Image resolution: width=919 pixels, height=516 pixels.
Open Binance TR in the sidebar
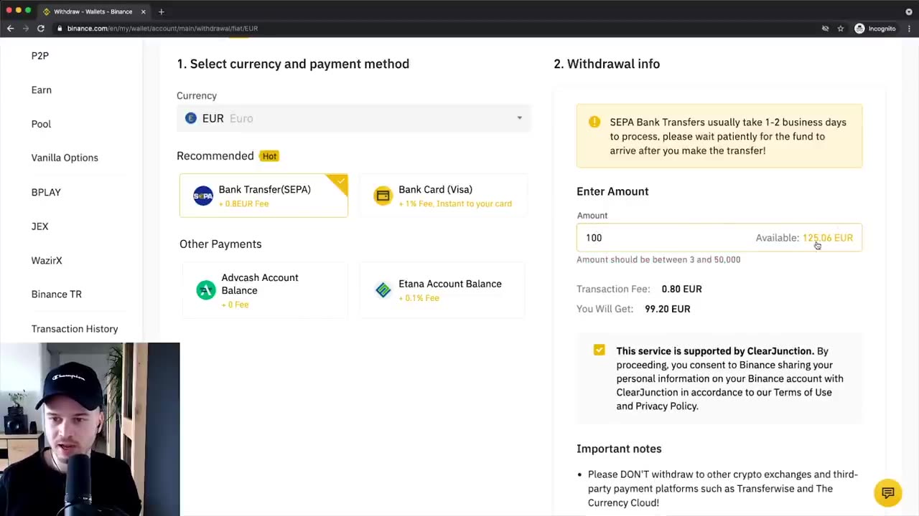pos(57,294)
